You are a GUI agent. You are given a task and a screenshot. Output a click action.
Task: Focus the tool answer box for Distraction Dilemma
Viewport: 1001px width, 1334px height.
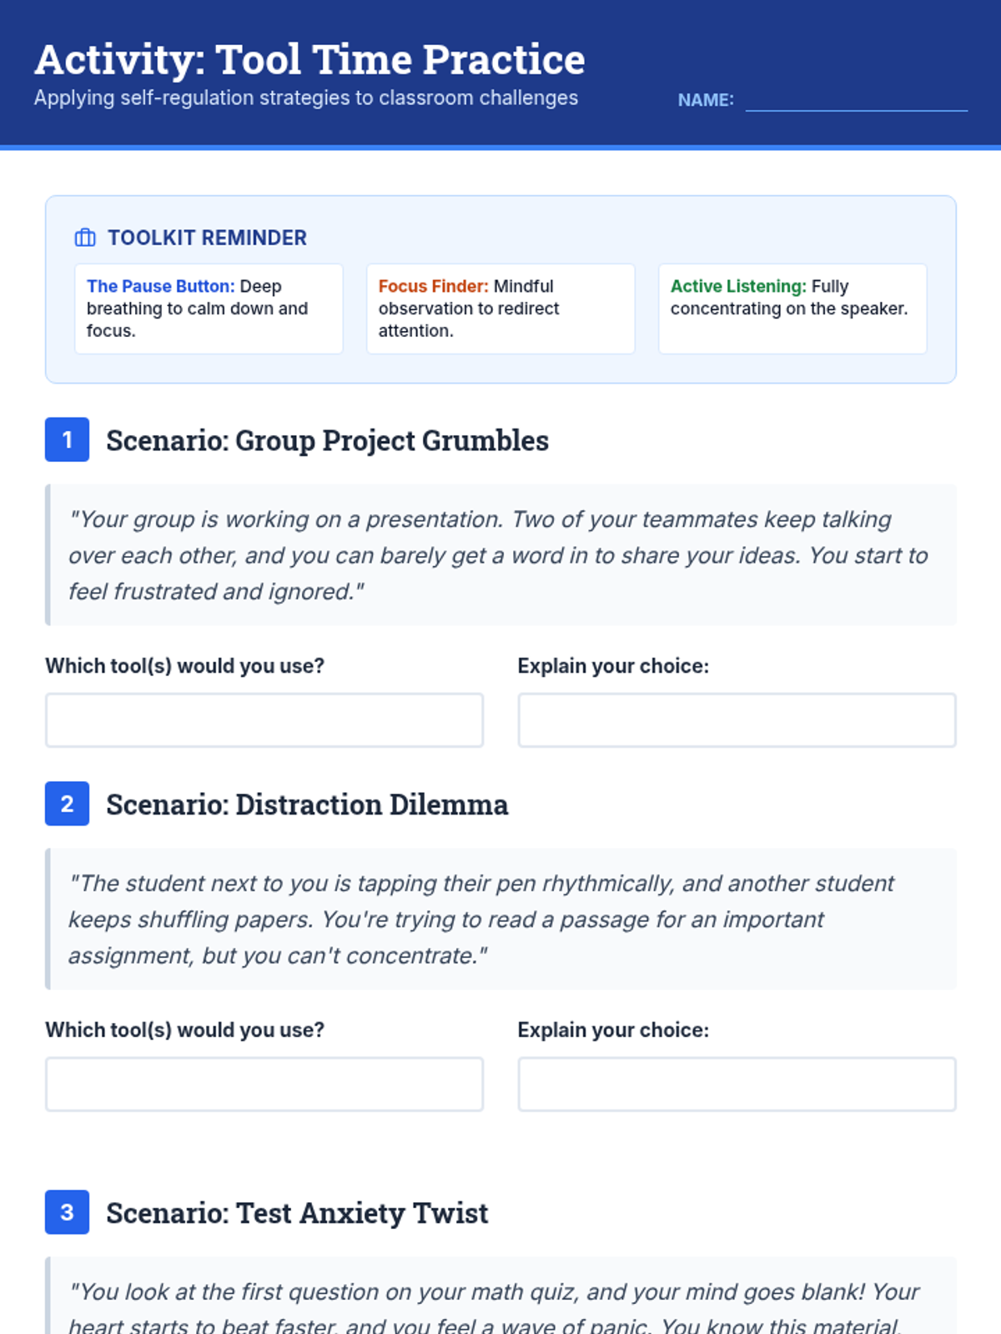click(x=264, y=1084)
